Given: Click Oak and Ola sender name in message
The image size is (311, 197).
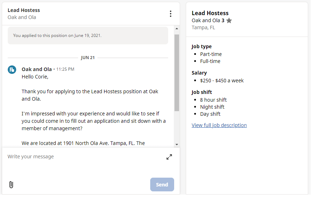Looking at the screenshot, I should (x=37, y=69).
